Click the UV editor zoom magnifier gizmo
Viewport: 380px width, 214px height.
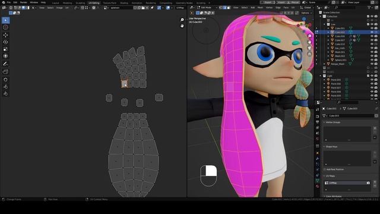(182, 20)
